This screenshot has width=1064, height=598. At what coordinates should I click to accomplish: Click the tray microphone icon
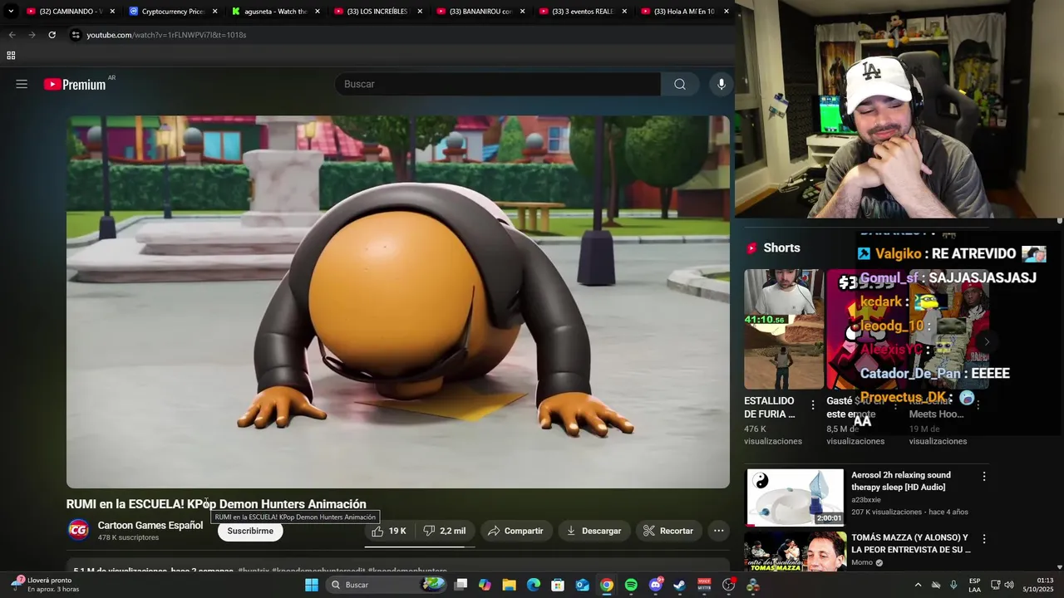953,585
